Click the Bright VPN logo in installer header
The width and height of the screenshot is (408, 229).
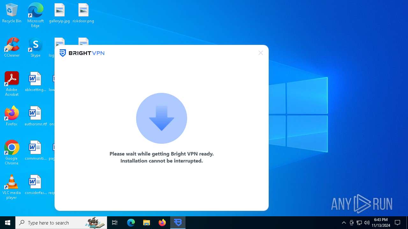click(82, 53)
